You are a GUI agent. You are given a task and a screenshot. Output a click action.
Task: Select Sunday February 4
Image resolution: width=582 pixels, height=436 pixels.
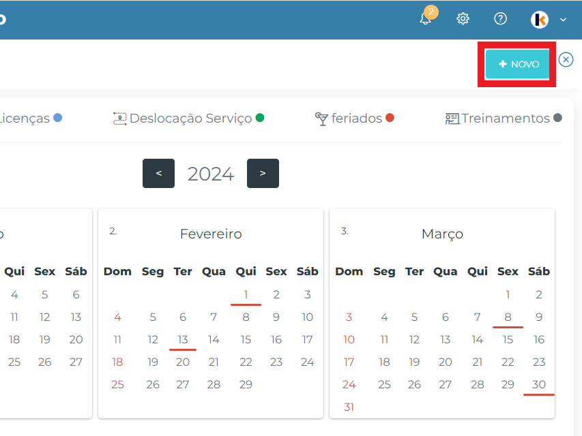[x=117, y=317]
